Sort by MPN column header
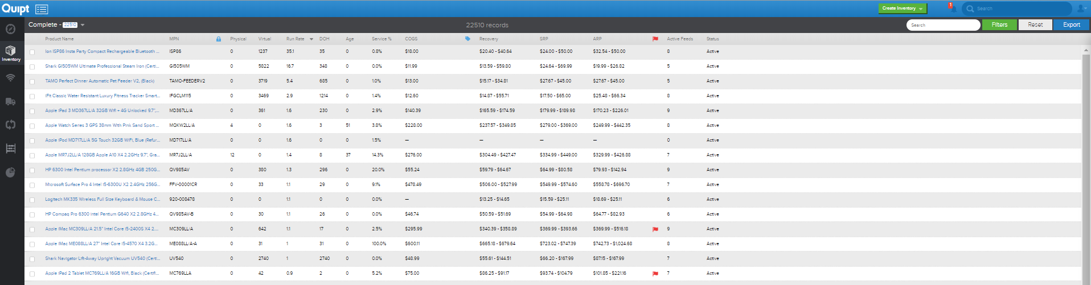 click(174, 39)
